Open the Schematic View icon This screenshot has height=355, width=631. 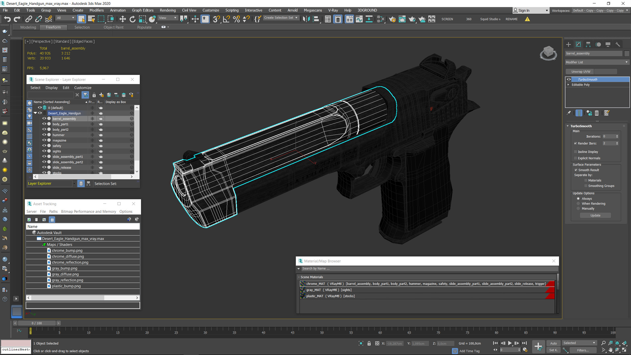[x=369, y=19]
